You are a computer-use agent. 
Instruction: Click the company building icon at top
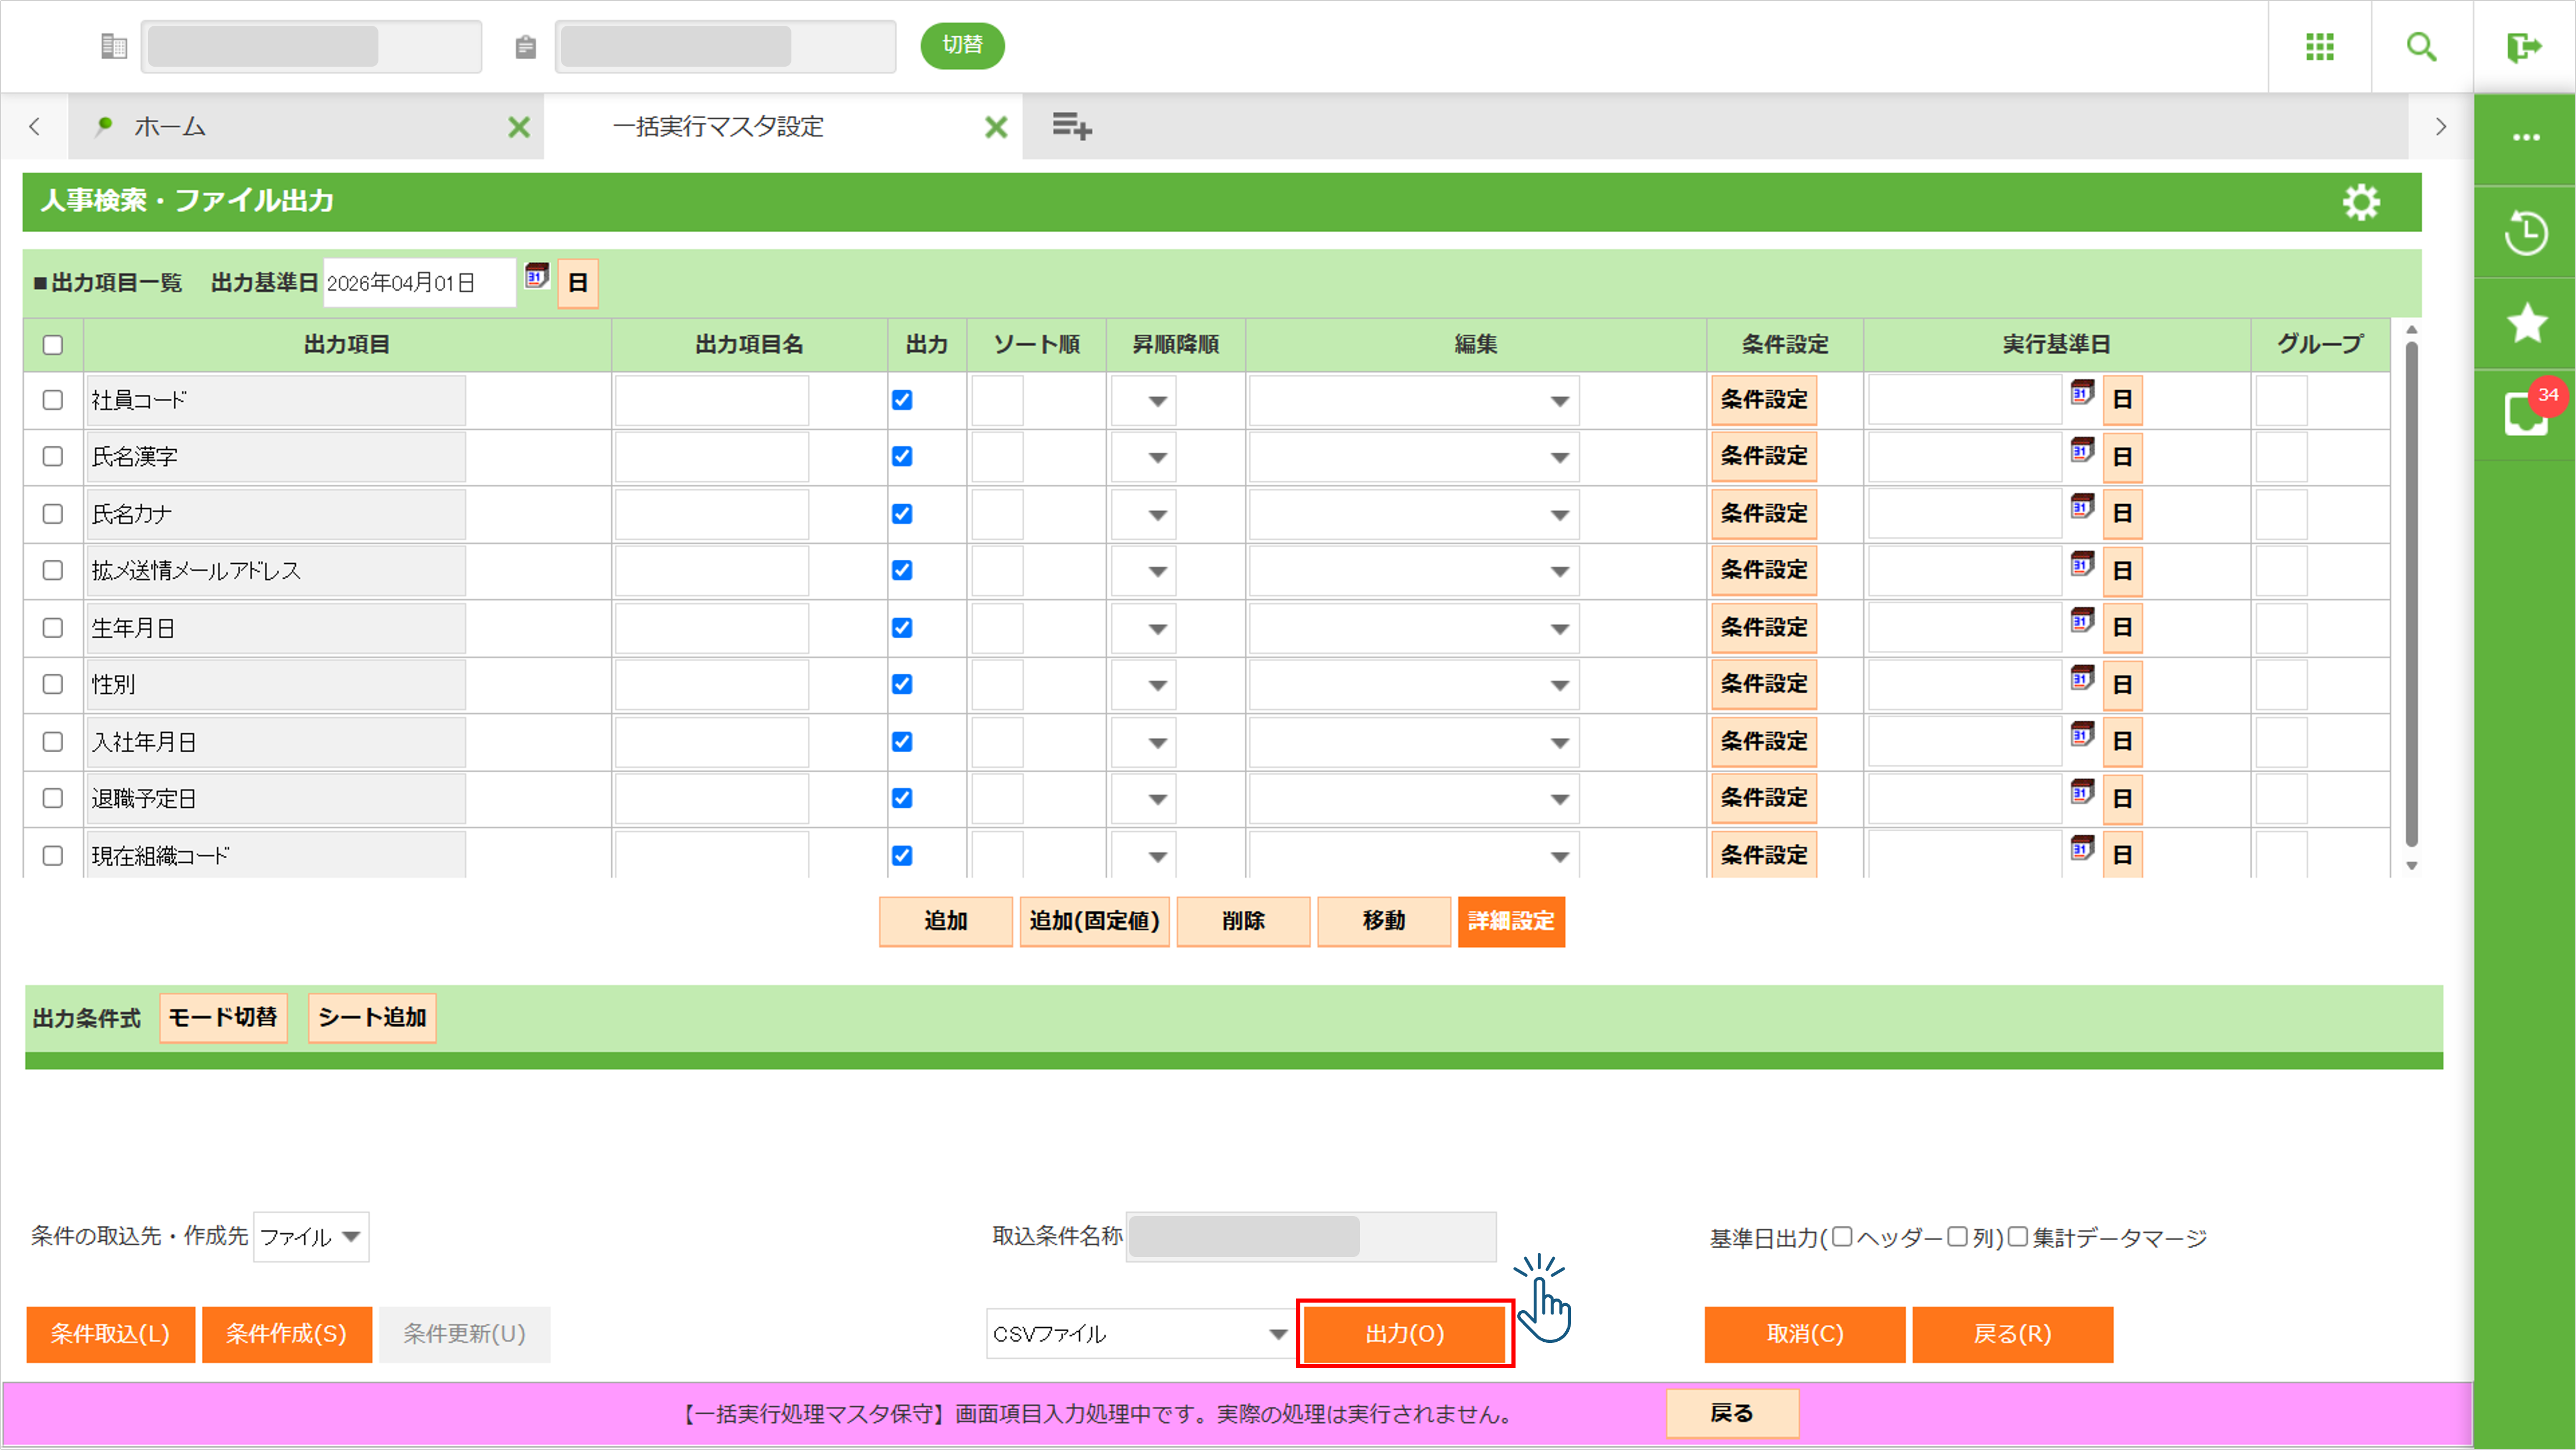(x=114, y=46)
